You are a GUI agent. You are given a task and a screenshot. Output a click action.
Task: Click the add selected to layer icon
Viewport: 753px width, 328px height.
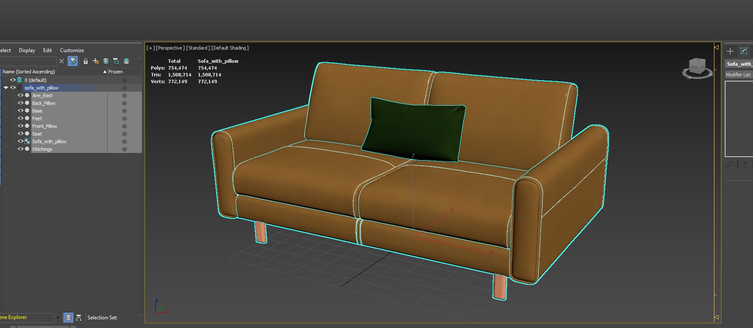pos(106,61)
